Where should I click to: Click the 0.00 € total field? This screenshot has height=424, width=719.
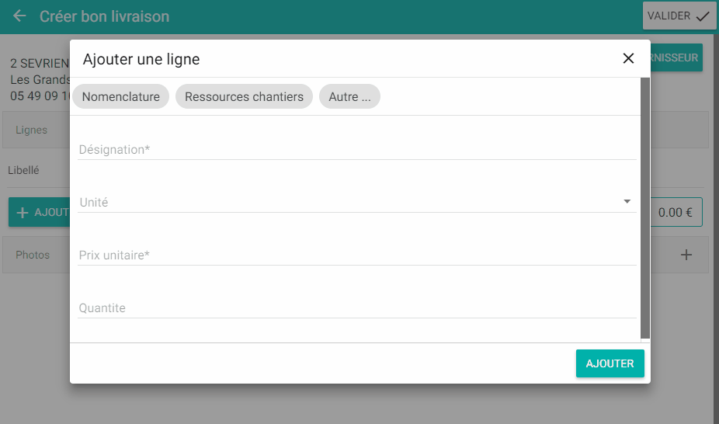[676, 212]
